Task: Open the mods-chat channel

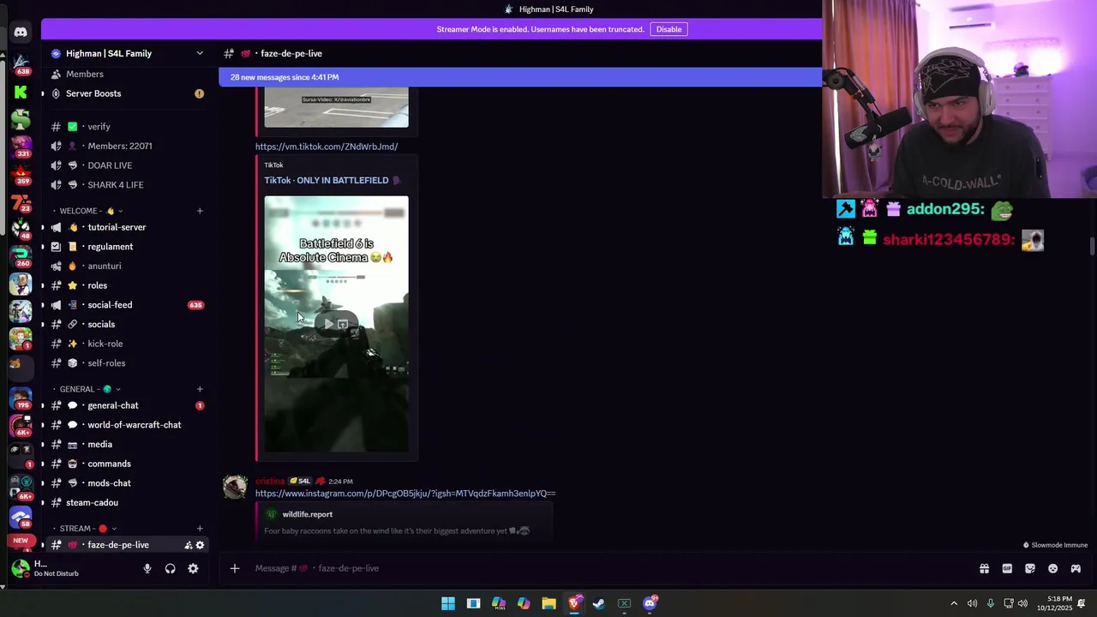Action: [127, 483]
